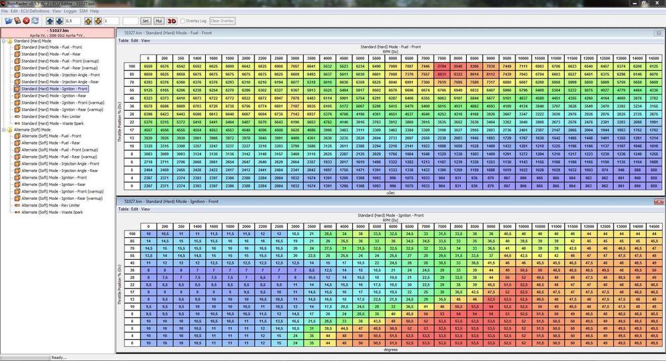The width and height of the screenshot is (666, 361).
Task: Select Alternate (Soft) Mode - Ignition - Front (warmup)
Action: pyautogui.click(x=63, y=192)
